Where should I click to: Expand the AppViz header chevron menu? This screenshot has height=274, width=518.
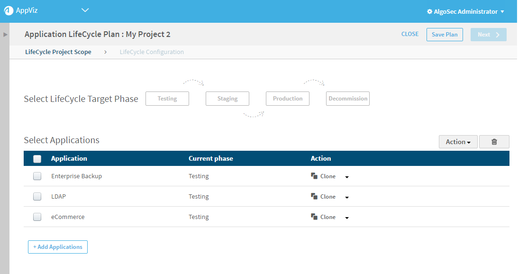(x=85, y=10)
